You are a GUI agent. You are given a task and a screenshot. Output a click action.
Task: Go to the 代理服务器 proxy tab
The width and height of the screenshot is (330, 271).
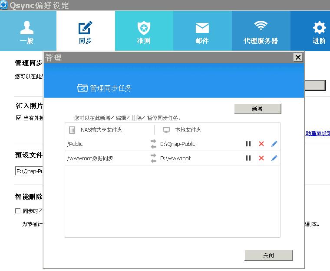261,31
